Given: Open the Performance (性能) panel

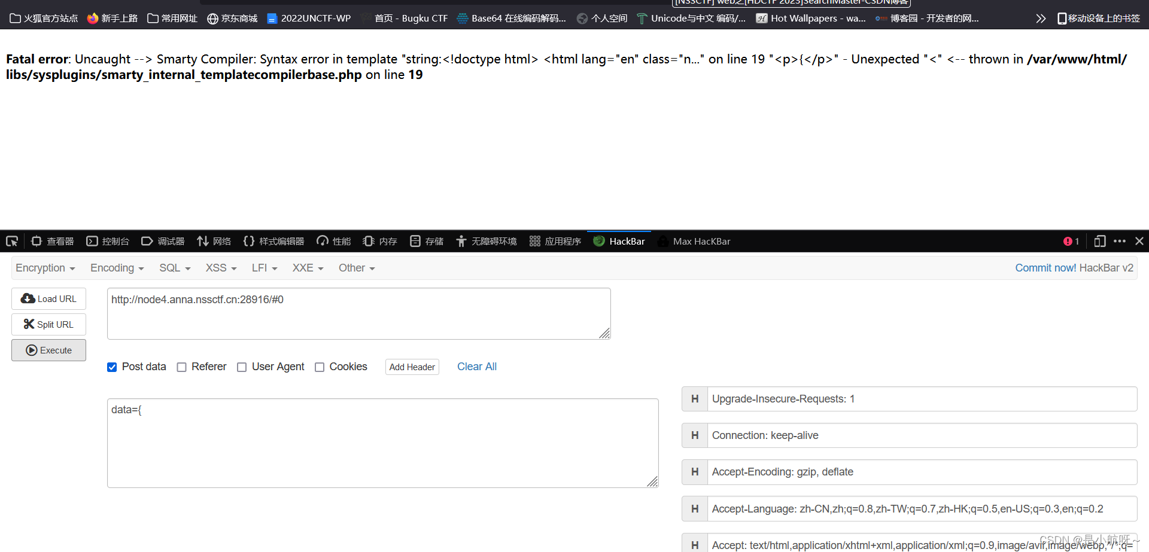Looking at the screenshot, I should (x=333, y=241).
